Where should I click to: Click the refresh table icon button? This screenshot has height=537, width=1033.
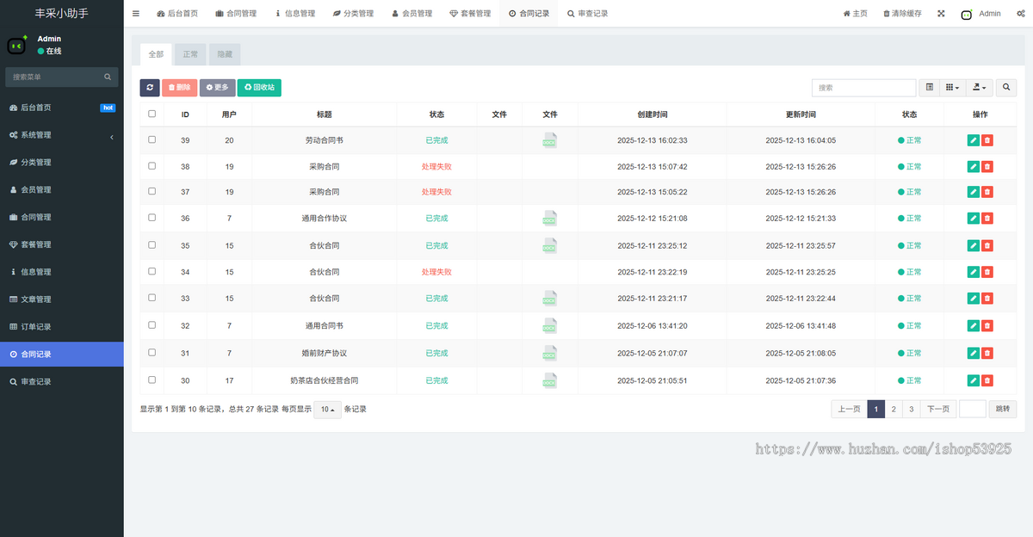coord(150,88)
